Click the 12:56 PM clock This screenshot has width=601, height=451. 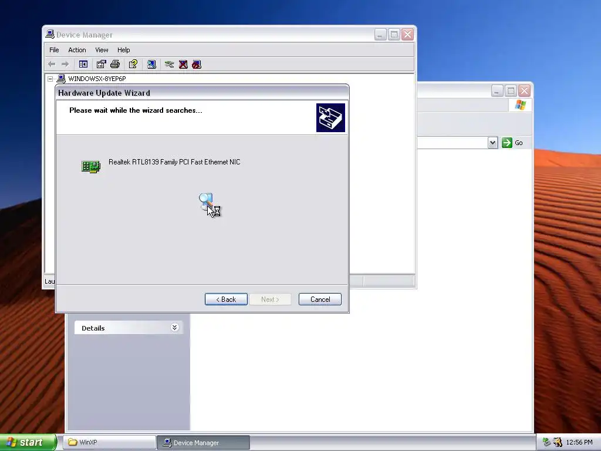click(x=579, y=442)
